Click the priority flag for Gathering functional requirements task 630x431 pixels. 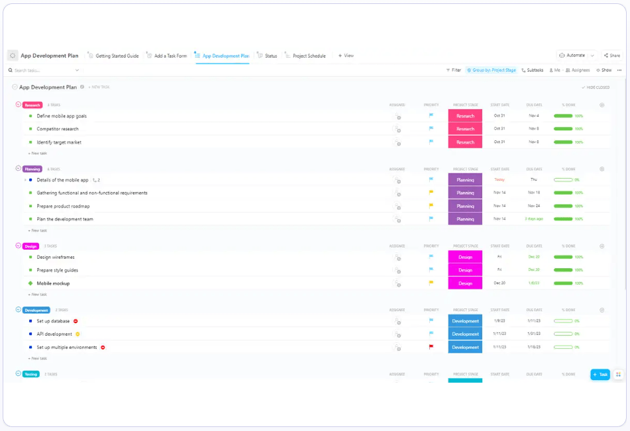[431, 193]
